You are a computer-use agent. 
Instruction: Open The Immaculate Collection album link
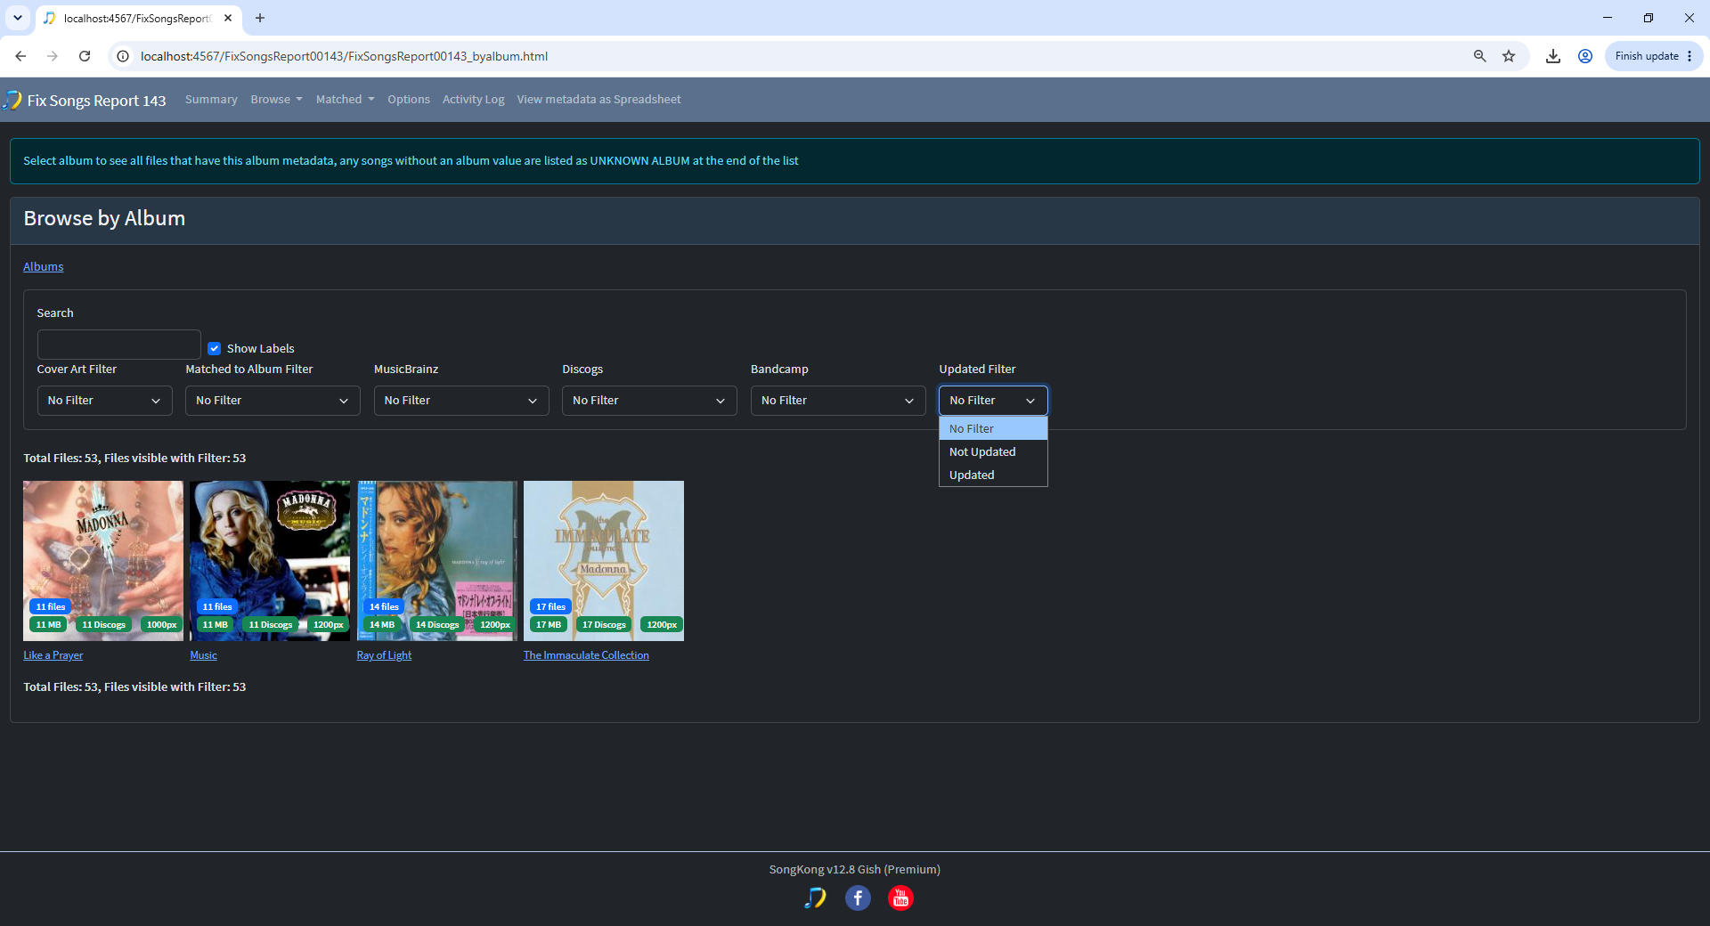coord(586,655)
